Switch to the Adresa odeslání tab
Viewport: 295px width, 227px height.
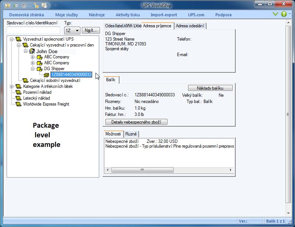pyautogui.click(x=190, y=26)
